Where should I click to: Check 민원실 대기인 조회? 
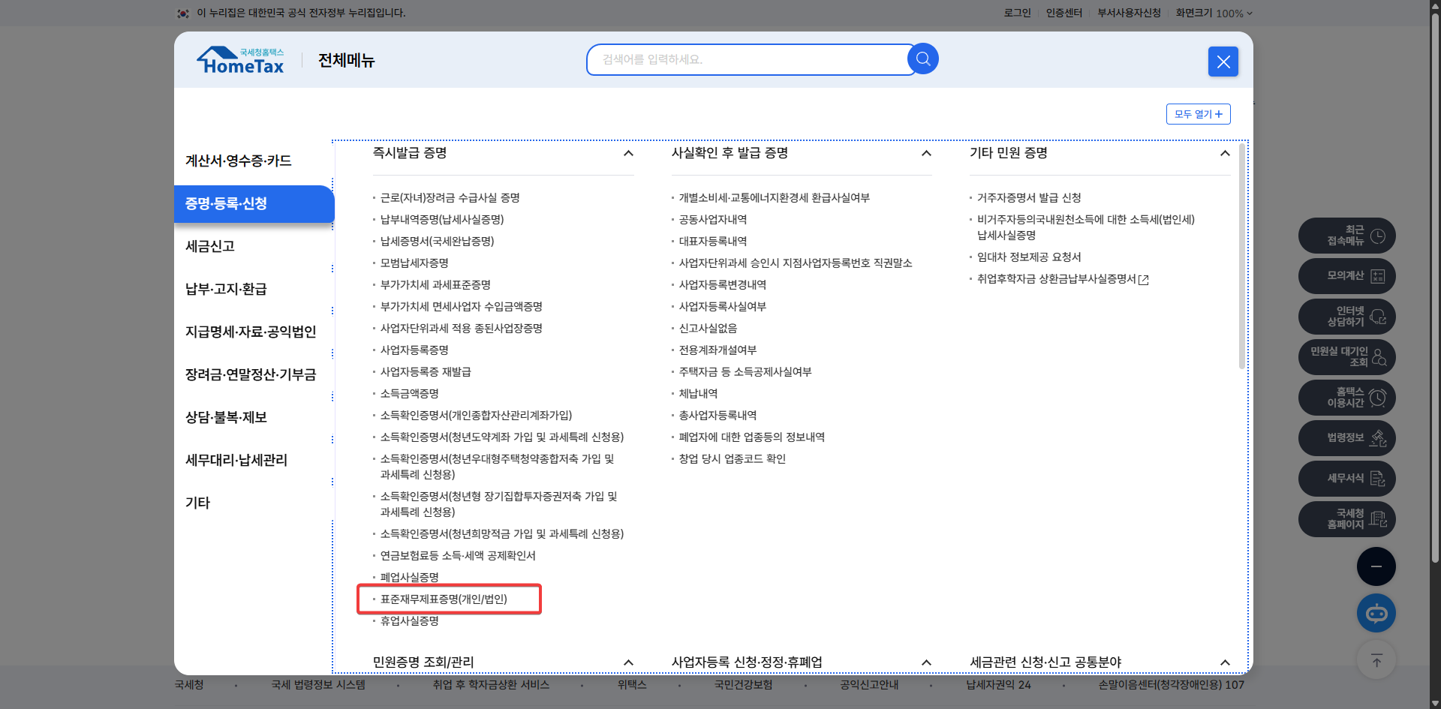1346,356
